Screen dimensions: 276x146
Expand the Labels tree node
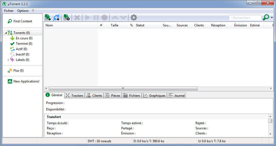[8, 60]
